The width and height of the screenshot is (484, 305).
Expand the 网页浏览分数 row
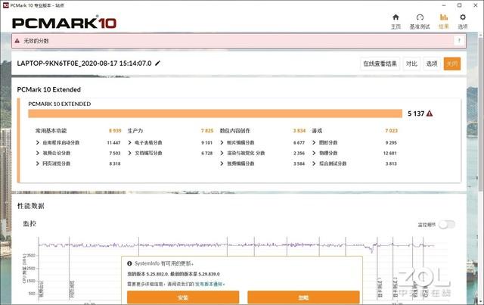point(38,163)
